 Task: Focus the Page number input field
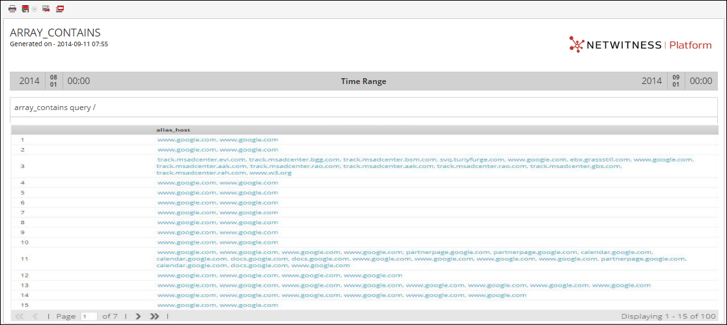(89, 316)
